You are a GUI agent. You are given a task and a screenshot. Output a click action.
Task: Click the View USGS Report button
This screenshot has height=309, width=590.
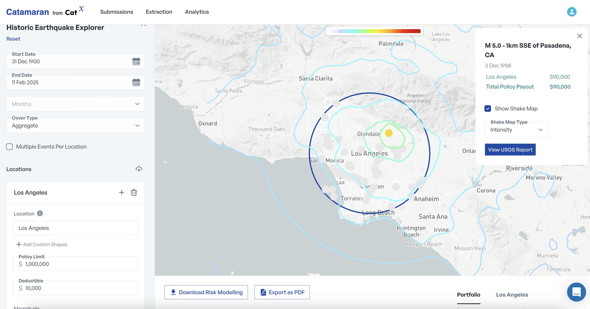coord(510,150)
